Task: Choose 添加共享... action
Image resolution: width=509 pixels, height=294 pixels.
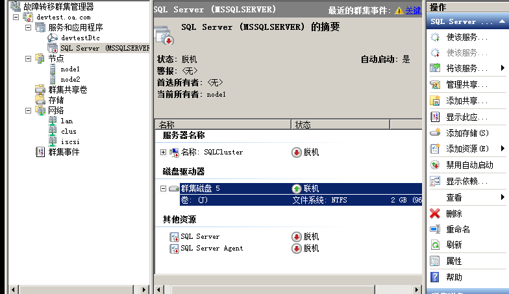Action: pos(467,101)
